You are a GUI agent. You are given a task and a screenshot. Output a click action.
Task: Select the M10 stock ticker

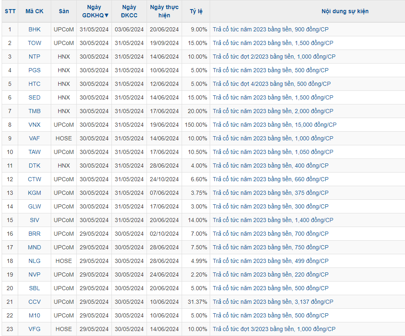[34, 315]
